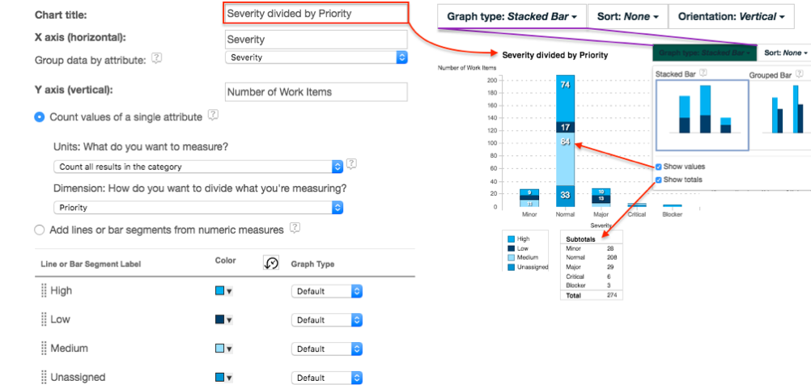Screen dimensions: 811x389
Task: Open the Orientation: Vertical menu
Action: tap(731, 16)
